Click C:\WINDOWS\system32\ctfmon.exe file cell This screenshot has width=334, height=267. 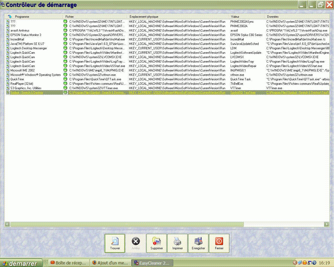click(93, 75)
